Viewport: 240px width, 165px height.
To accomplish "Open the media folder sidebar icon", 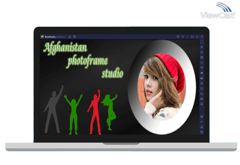I will (x=202, y=88).
